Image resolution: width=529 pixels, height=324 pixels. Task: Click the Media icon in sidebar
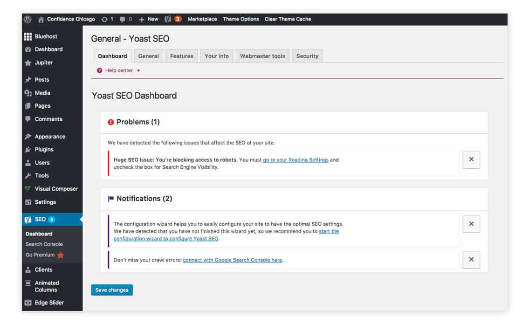[x=28, y=93]
